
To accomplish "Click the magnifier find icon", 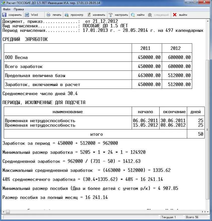I will point(133,15).
